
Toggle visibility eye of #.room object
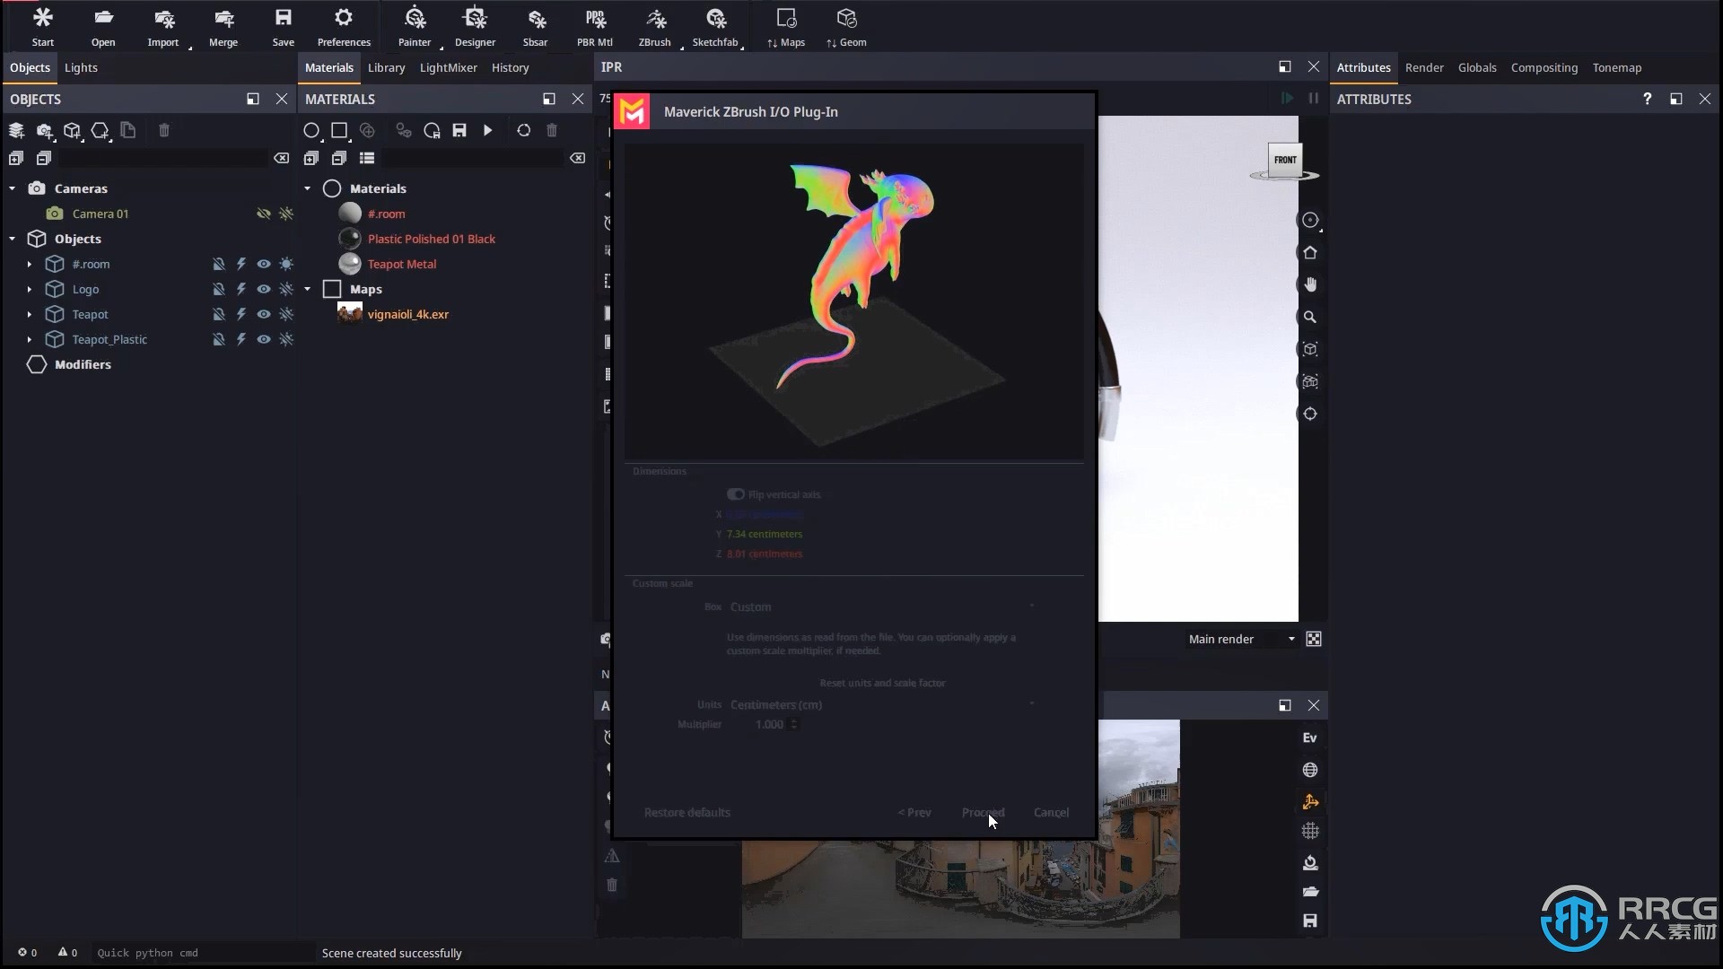point(264,264)
